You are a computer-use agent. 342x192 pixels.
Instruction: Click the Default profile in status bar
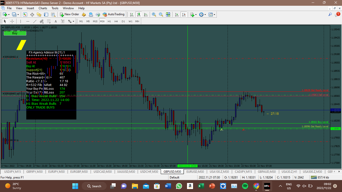point(175,177)
